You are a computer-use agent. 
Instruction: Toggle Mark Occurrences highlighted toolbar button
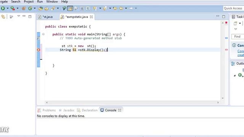70,8
